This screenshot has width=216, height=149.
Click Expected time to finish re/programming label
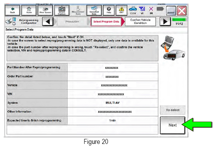34,120
